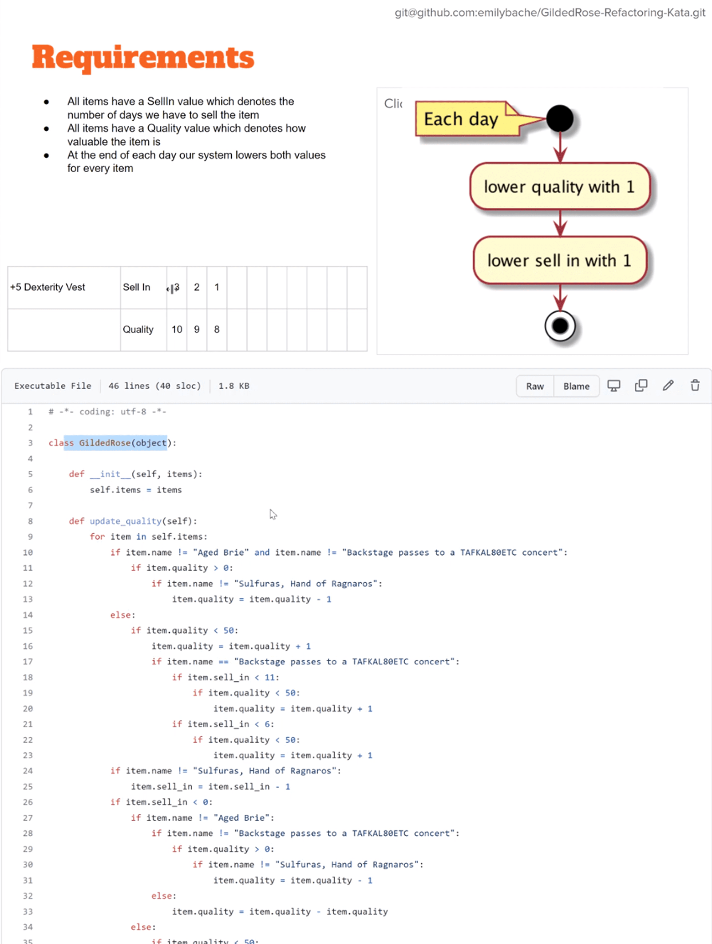
Task: Select the '+5 Dexterity Vest' table cell
Action: pos(48,287)
